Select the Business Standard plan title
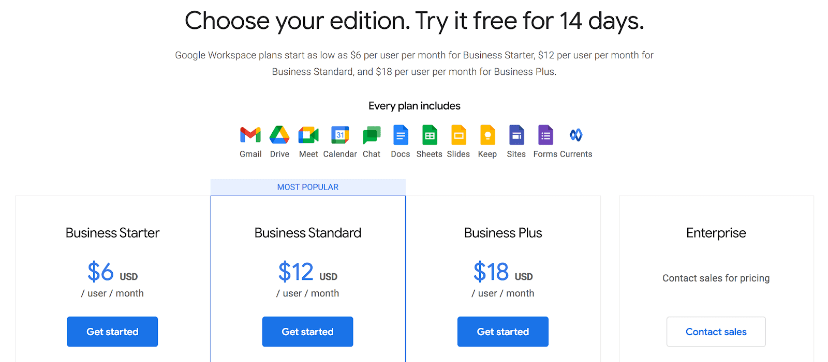 pyautogui.click(x=308, y=233)
